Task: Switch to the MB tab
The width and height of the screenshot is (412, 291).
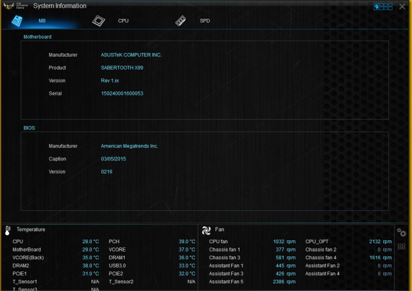Action: coord(42,21)
